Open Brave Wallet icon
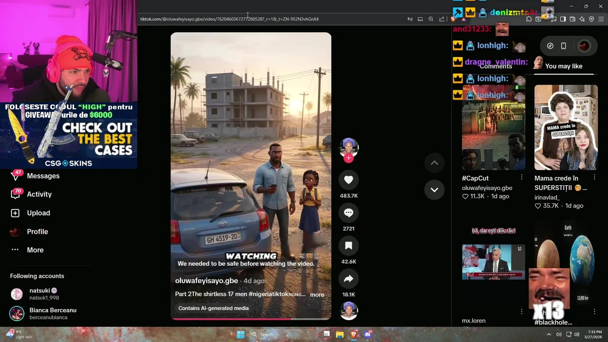This screenshot has height=342, width=608. tap(572, 19)
